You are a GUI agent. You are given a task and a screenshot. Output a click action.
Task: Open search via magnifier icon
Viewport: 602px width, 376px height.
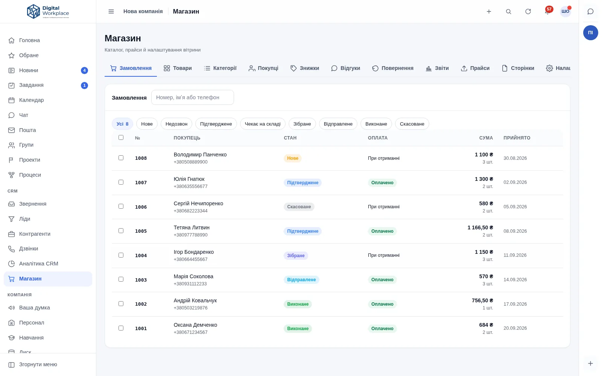click(508, 11)
